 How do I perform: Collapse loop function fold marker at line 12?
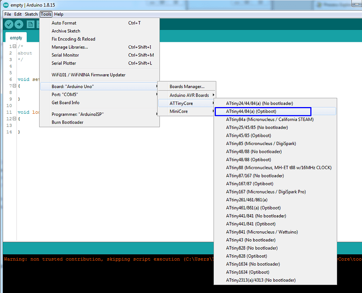[x=14, y=118]
